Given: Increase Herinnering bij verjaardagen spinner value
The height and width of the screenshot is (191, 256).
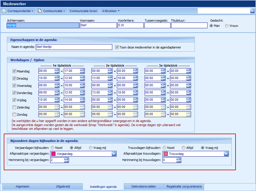Looking at the screenshot, I should coord(66,159).
